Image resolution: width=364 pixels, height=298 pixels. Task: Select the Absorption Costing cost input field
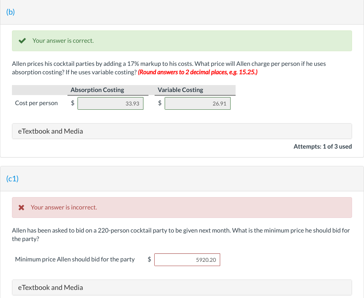click(111, 103)
